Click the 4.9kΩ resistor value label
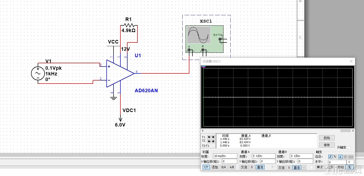Image resolution: width=364 pixels, height=176 pixels. coord(129,30)
